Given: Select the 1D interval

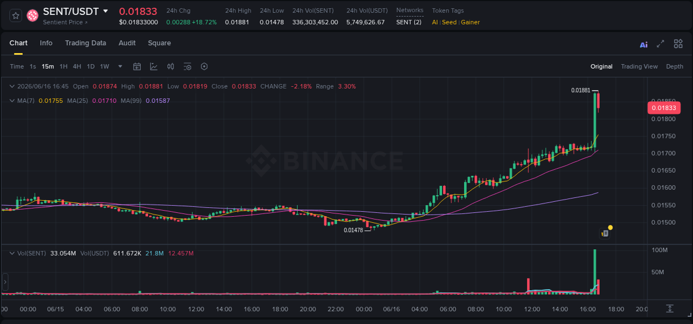Looking at the screenshot, I should point(90,66).
